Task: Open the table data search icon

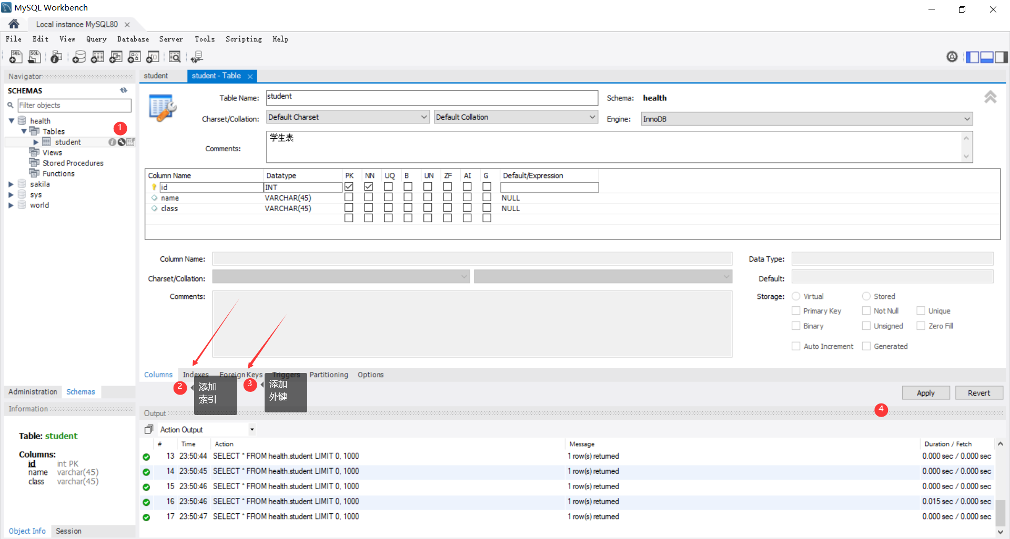Action: point(175,57)
